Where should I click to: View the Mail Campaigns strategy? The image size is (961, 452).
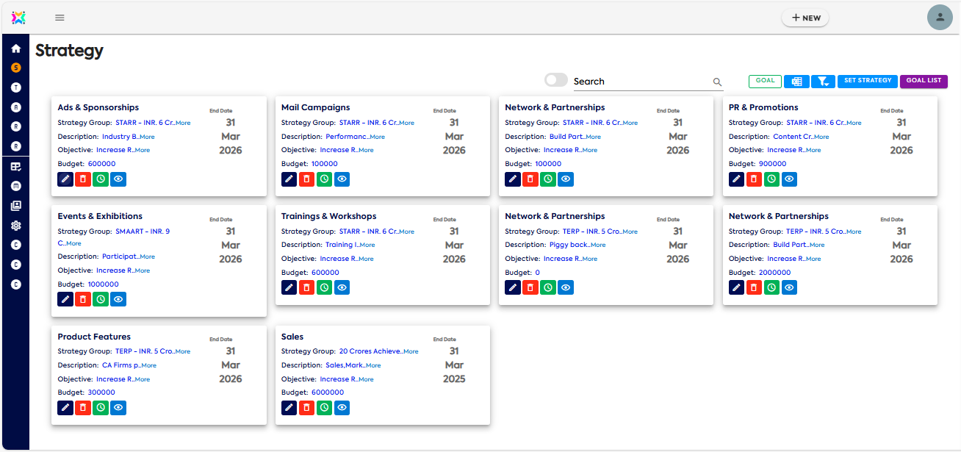pyautogui.click(x=342, y=179)
